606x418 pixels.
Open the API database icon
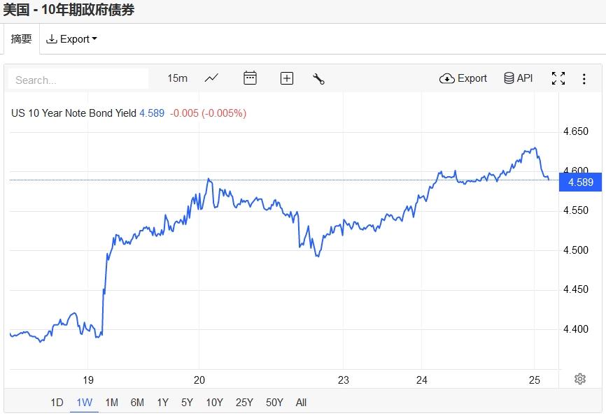[x=519, y=78]
